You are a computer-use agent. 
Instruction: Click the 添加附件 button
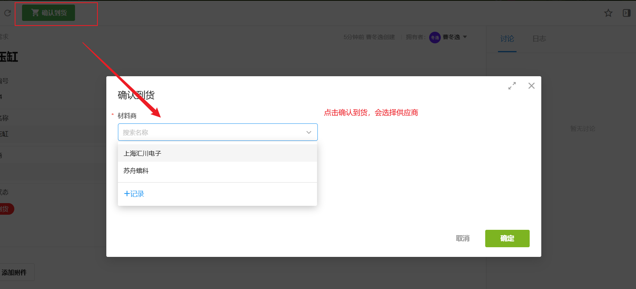click(15, 272)
